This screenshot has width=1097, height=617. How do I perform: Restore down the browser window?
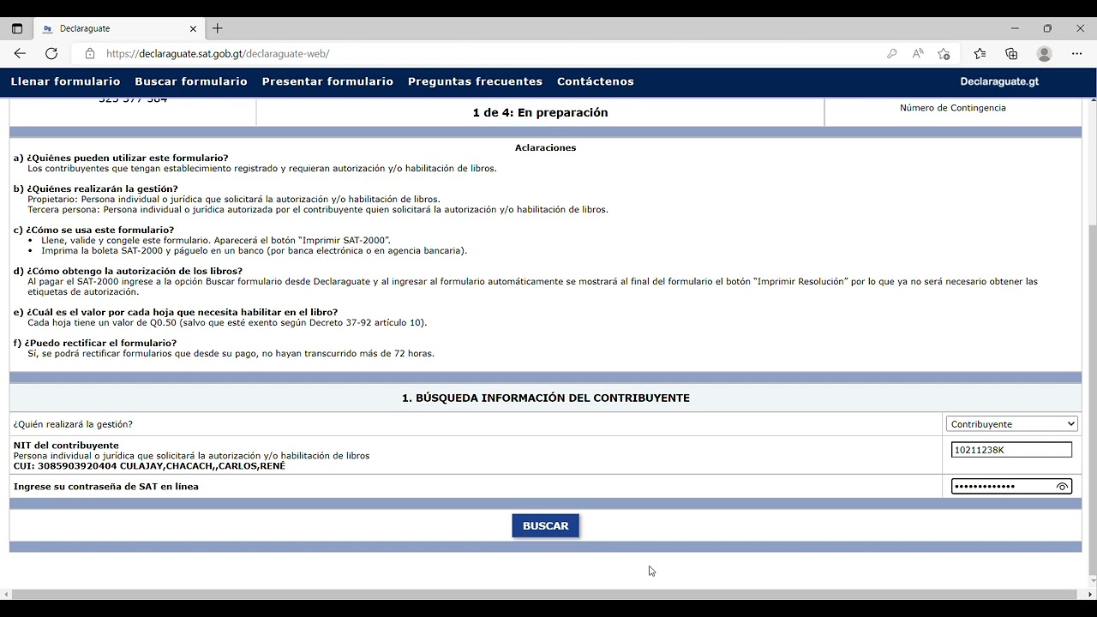tap(1047, 28)
